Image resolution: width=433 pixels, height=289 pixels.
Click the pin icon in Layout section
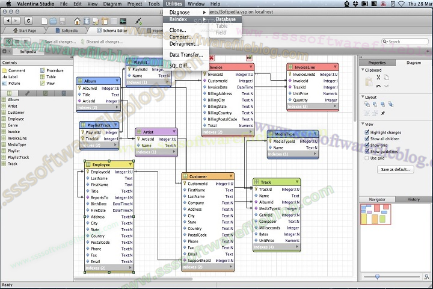click(382, 113)
